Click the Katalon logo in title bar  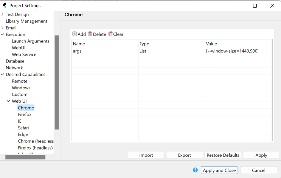point(5,6)
